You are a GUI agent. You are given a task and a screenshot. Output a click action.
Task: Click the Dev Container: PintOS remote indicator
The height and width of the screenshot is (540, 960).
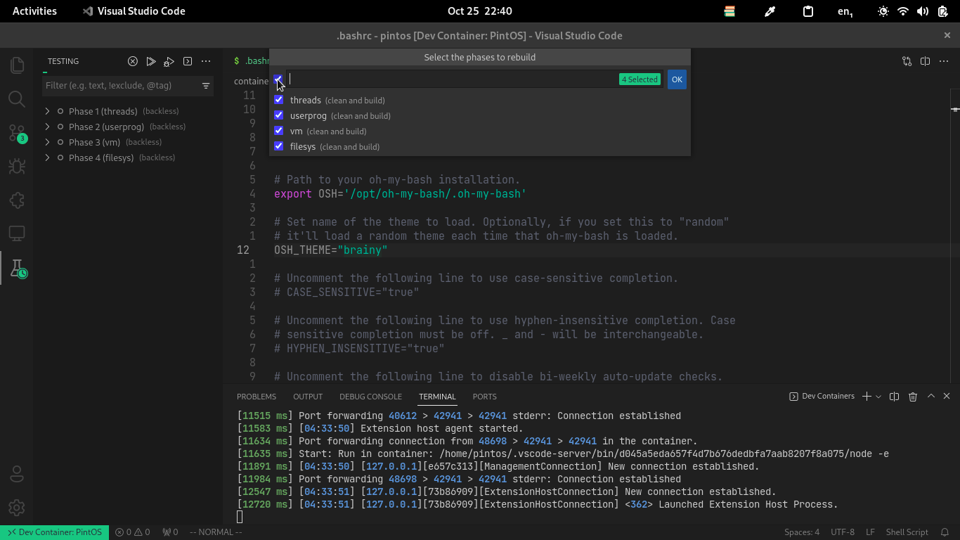(54, 532)
